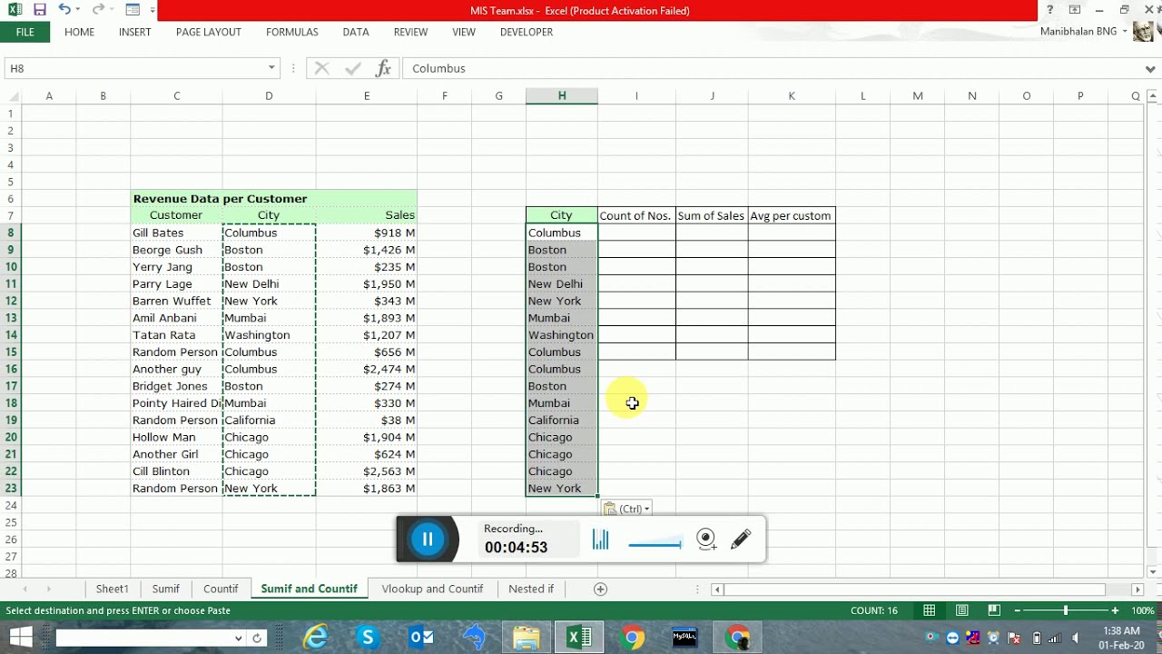Add a new sheet with plus button
The width and height of the screenshot is (1162, 654).
coord(600,589)
